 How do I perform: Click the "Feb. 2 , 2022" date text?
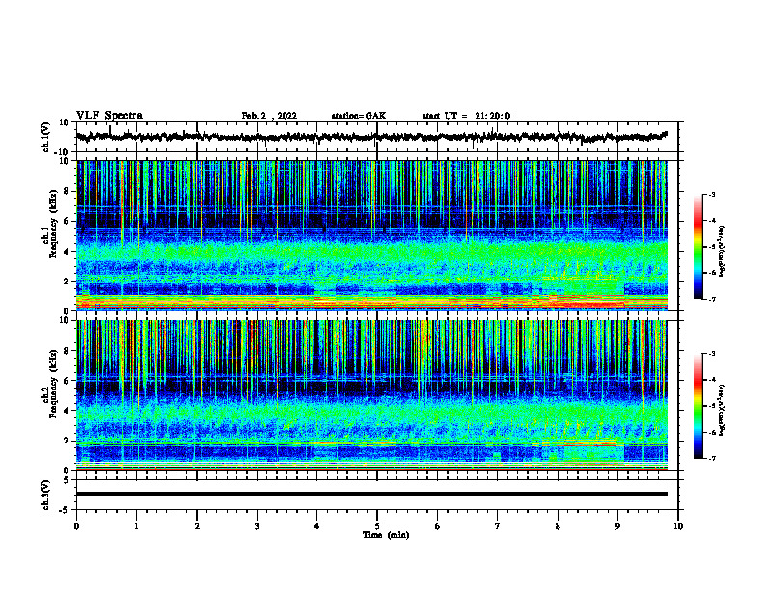click(x=269, y=116)
